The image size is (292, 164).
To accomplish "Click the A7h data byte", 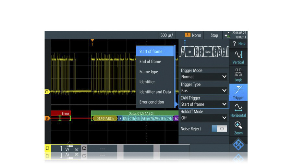I will point(151,118).
